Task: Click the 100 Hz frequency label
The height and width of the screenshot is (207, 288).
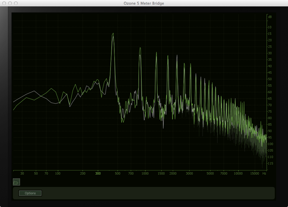Action: coord(58,173)
